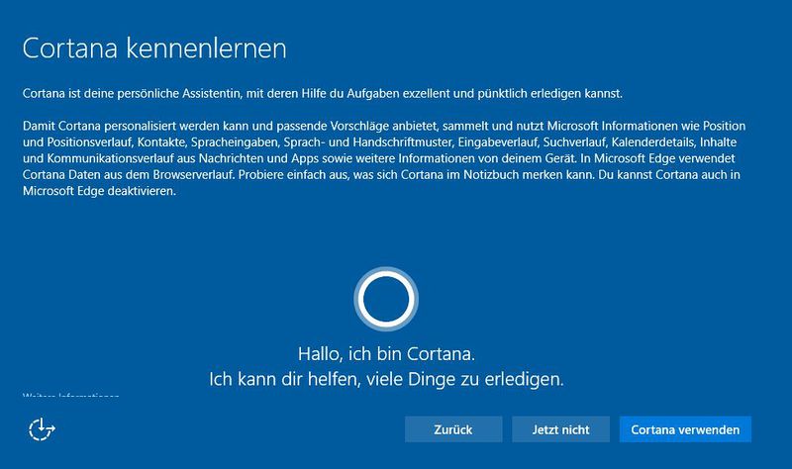The height and width of the screenshot is (469, 792).
Task: Click the Cortana circle logo
Action: click(386, 299)
